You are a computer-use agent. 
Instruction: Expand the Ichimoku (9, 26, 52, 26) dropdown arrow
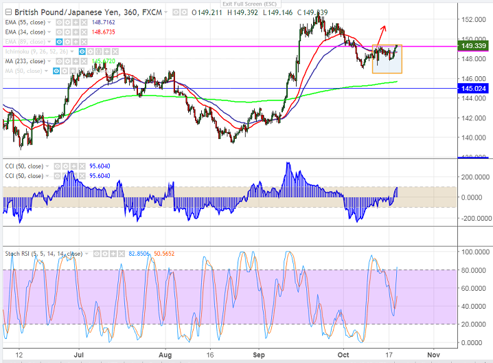[72, 52]
